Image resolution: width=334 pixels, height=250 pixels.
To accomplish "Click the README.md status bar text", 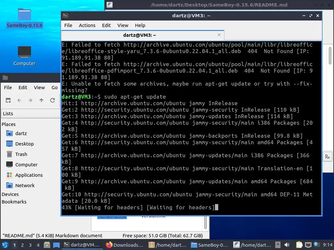I will pyautogui.click(x=53, y=236).
